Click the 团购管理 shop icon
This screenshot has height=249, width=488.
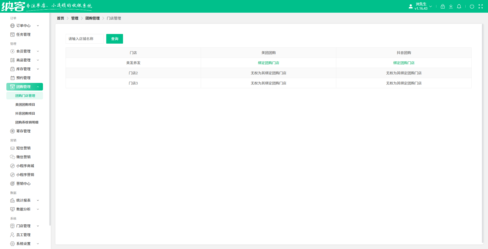[12, 87]
